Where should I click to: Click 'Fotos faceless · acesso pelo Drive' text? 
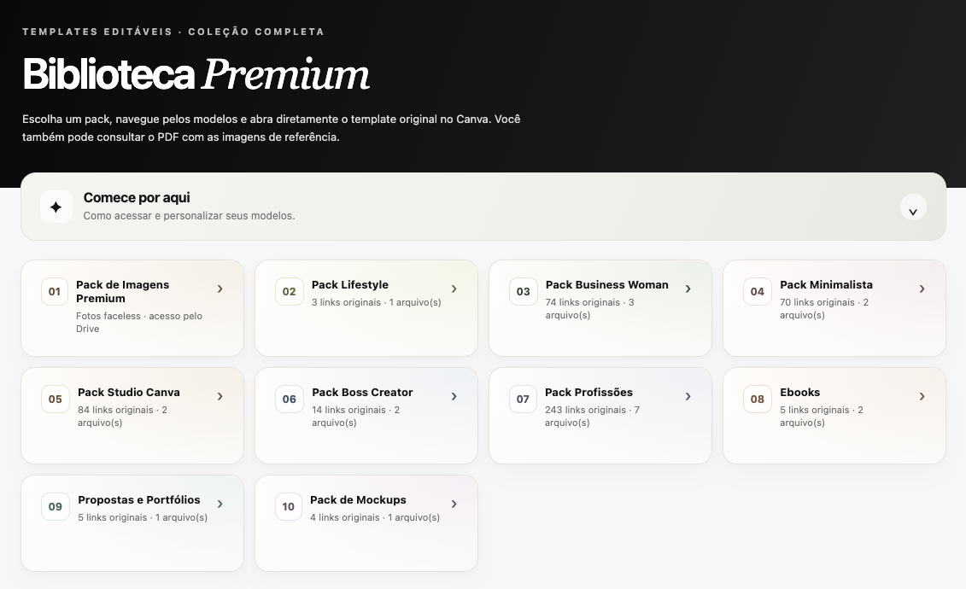tap(139, 323)
